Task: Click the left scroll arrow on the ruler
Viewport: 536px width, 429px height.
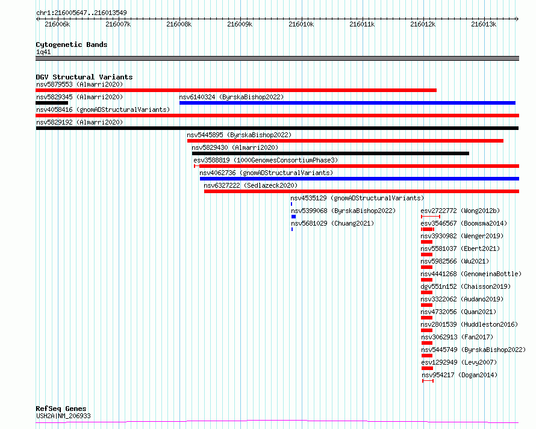Action: (x=37, y=19)
